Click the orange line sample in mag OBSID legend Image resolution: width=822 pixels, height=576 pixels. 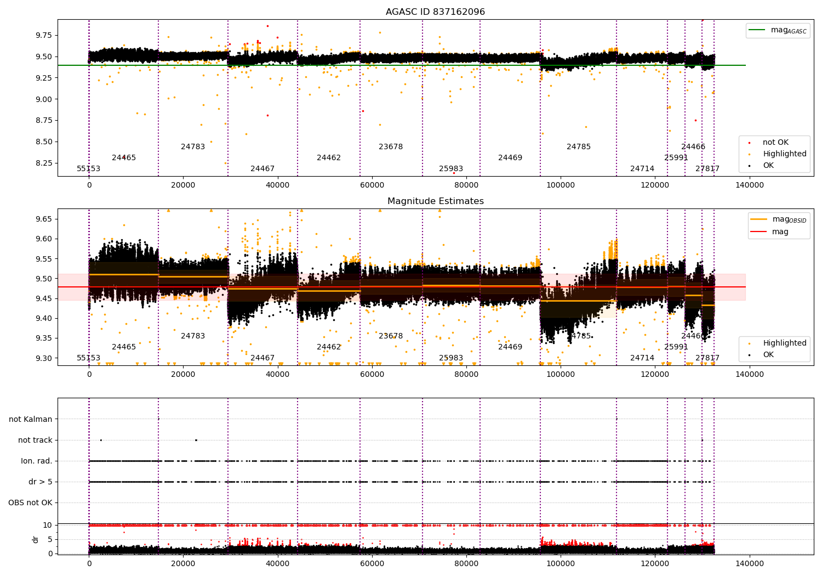click(759, 219)
